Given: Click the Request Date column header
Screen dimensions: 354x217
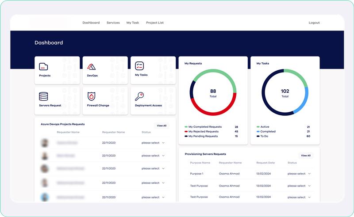Looking at the screenshot, I should (x=265, y=163).
